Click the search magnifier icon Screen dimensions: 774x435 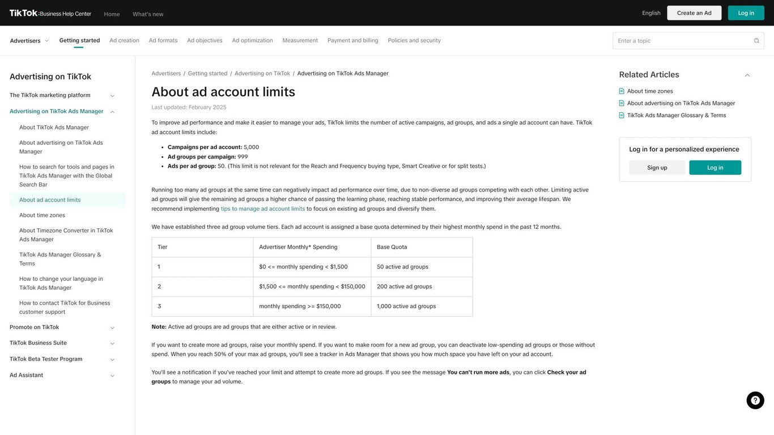pos(756,41)
